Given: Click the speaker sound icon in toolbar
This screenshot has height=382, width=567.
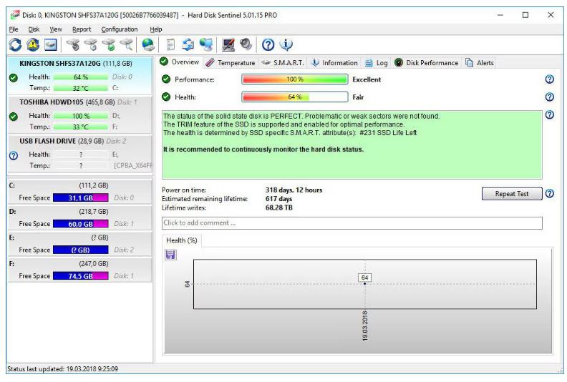Looking at the screenshot, I should (247, 44).
